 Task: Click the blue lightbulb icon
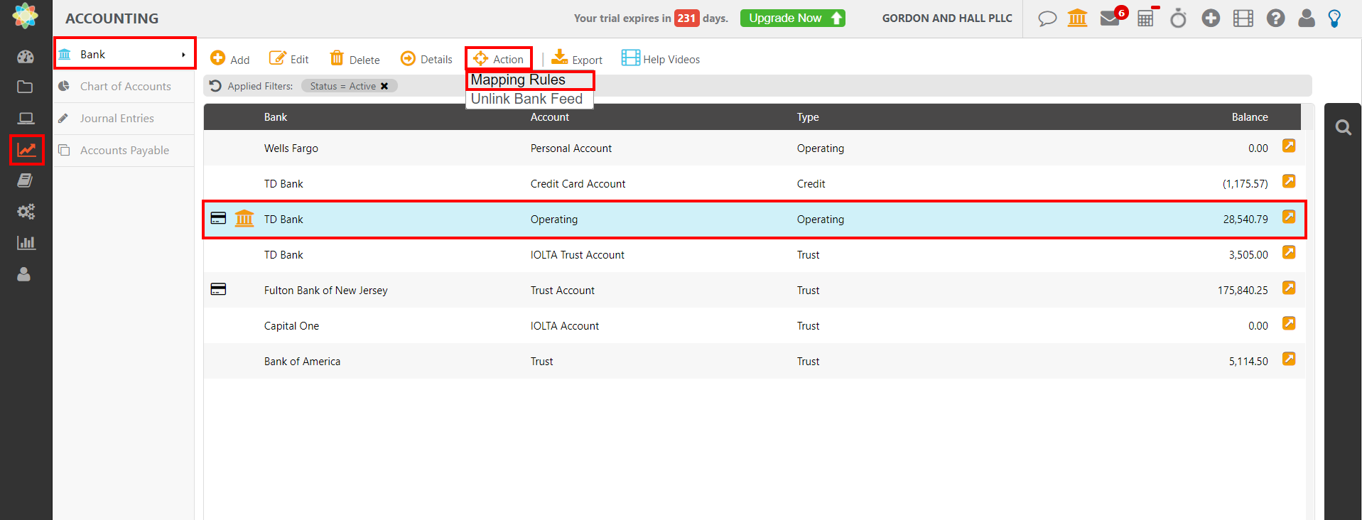point(1334,18)
